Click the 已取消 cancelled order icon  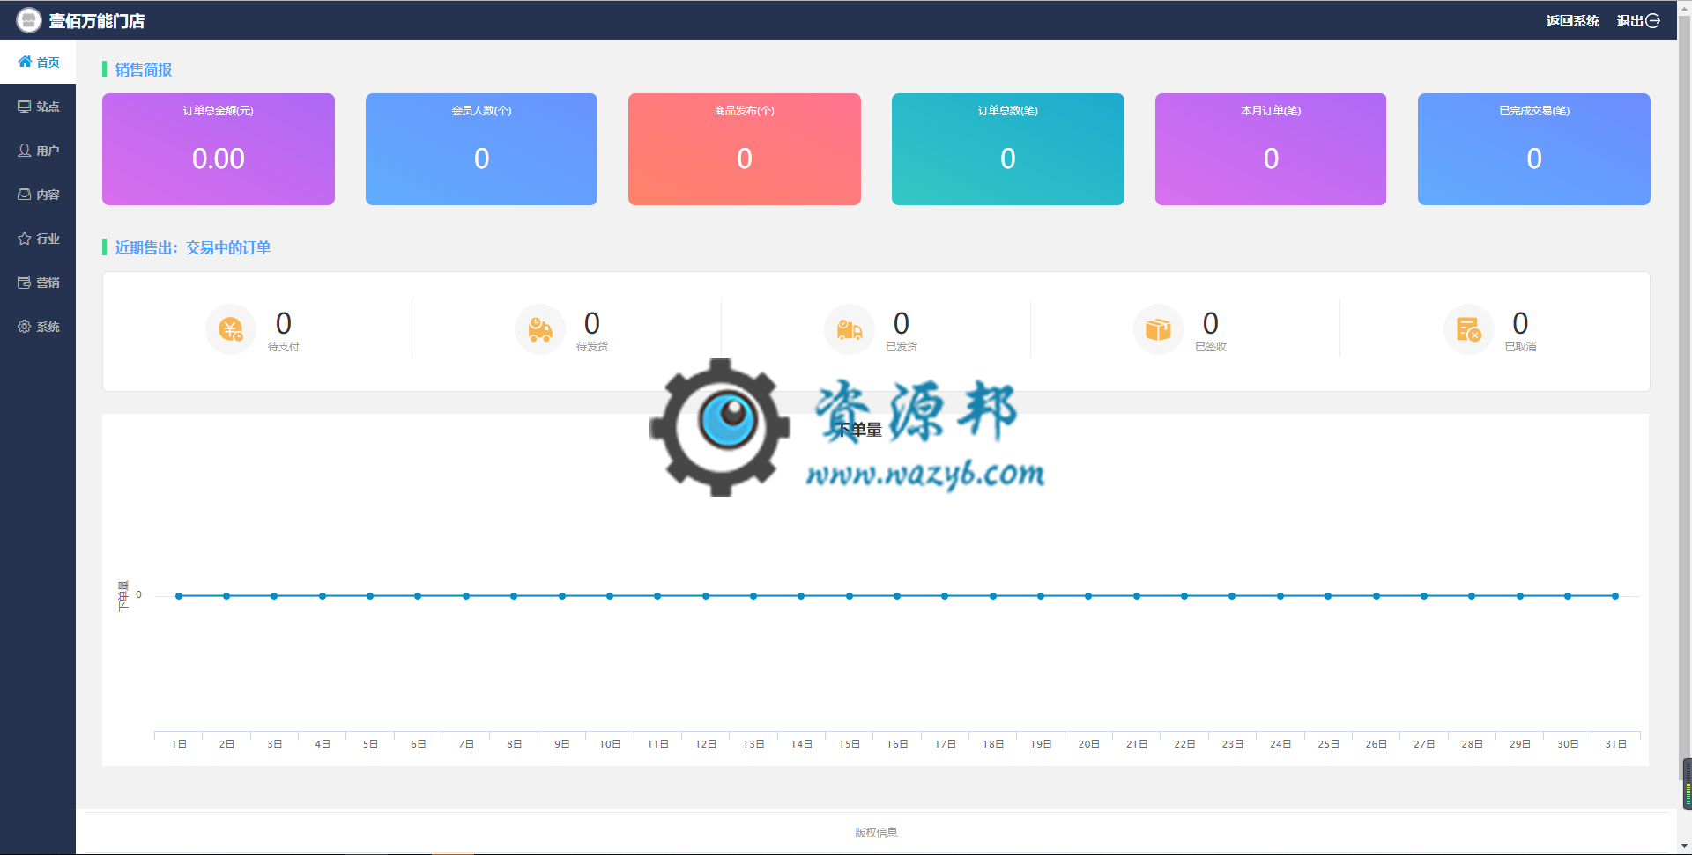(1469, 329)
